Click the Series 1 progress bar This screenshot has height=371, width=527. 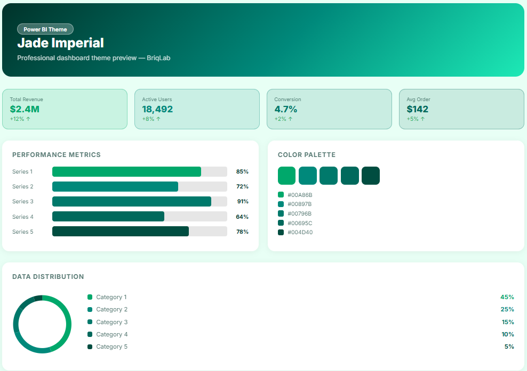pos(126,171)
